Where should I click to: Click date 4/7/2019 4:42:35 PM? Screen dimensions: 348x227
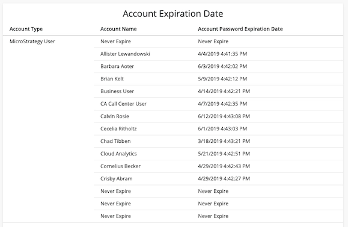pyautogui.click(x=222, y=104)
